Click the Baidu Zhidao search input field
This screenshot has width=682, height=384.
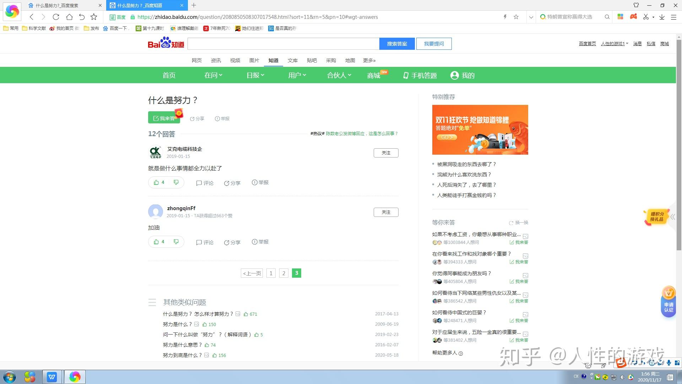click(283, 44)
